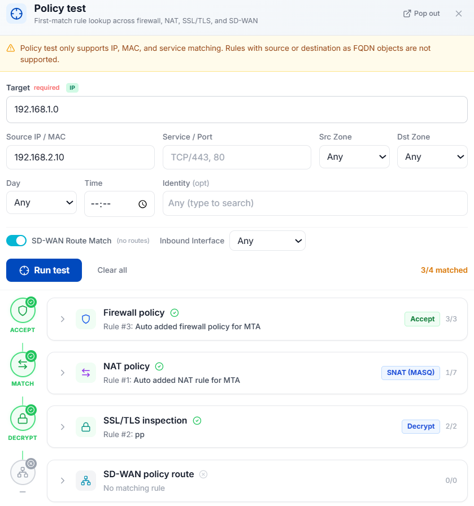Open the Src Zone dropdown
Image resolution: width=474 pixels, height=506 pixels.
tap(354, 157)
